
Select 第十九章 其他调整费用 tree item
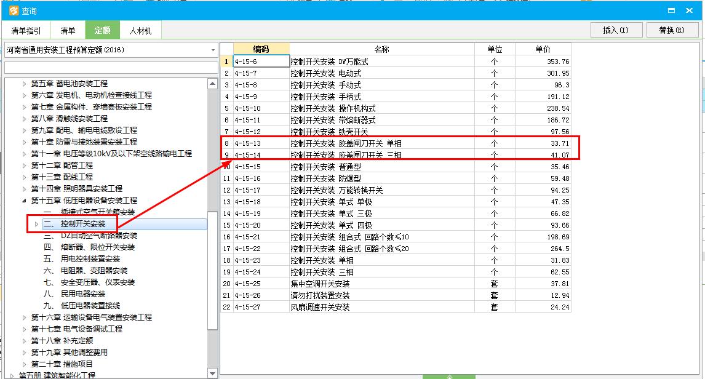click(70, 353)
